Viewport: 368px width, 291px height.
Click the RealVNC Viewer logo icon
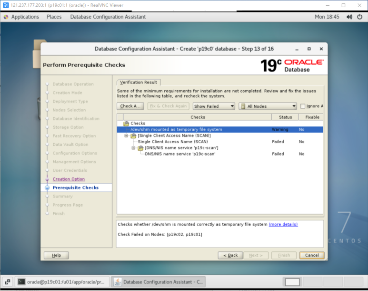point(6,5)
